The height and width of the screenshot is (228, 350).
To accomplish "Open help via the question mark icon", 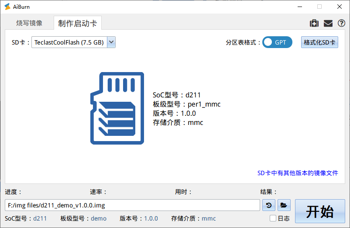I will [x=341, y=24].
